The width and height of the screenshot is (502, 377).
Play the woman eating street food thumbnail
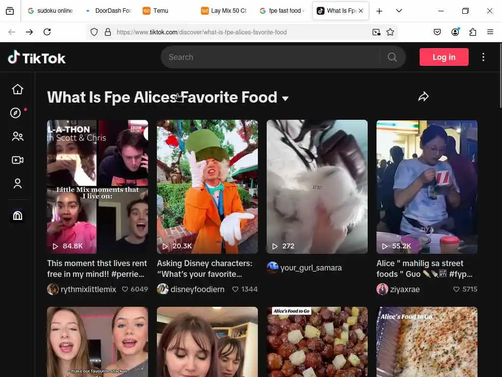coord(427,187)
